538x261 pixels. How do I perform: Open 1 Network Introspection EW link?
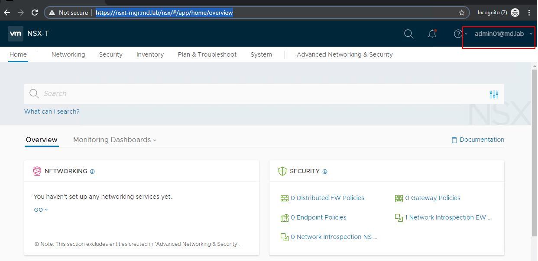click(x=448, y=217)
